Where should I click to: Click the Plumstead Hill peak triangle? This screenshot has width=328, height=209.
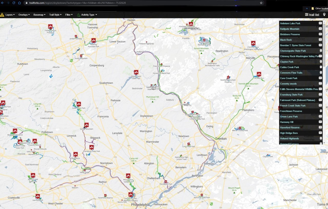pos(153,102)
